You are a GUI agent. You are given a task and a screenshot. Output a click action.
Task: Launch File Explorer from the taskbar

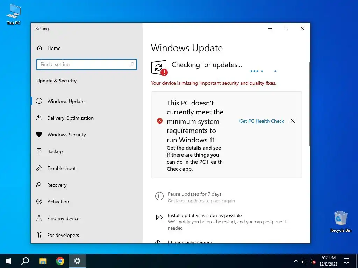point(43,261)
